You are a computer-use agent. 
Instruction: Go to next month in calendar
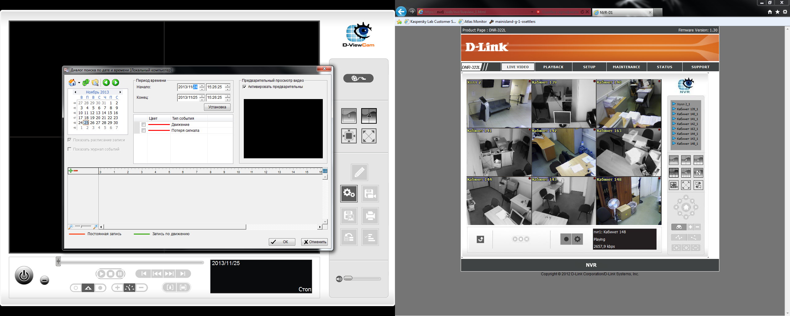pos(120,92)
